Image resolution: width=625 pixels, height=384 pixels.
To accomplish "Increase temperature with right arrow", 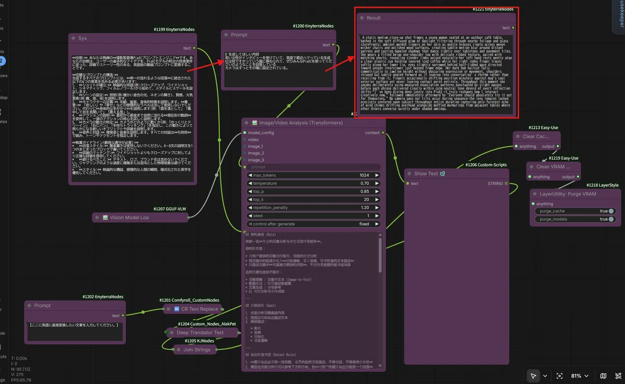I will click(377, 183).
